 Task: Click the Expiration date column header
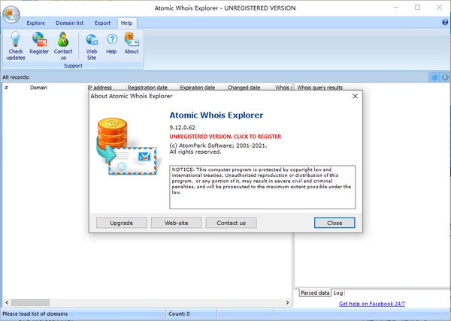[202, 88]
